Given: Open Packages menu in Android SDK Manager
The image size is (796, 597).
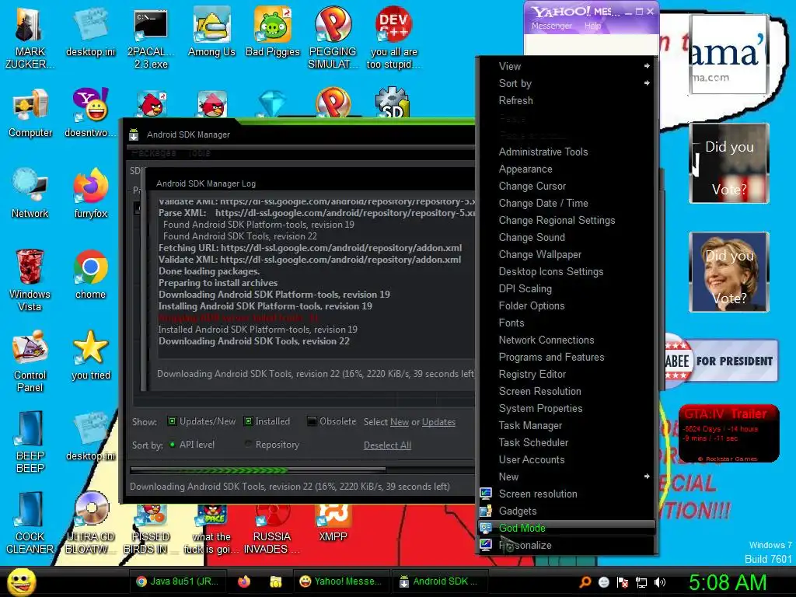Looking at the screenshot, I should point(153,153).
